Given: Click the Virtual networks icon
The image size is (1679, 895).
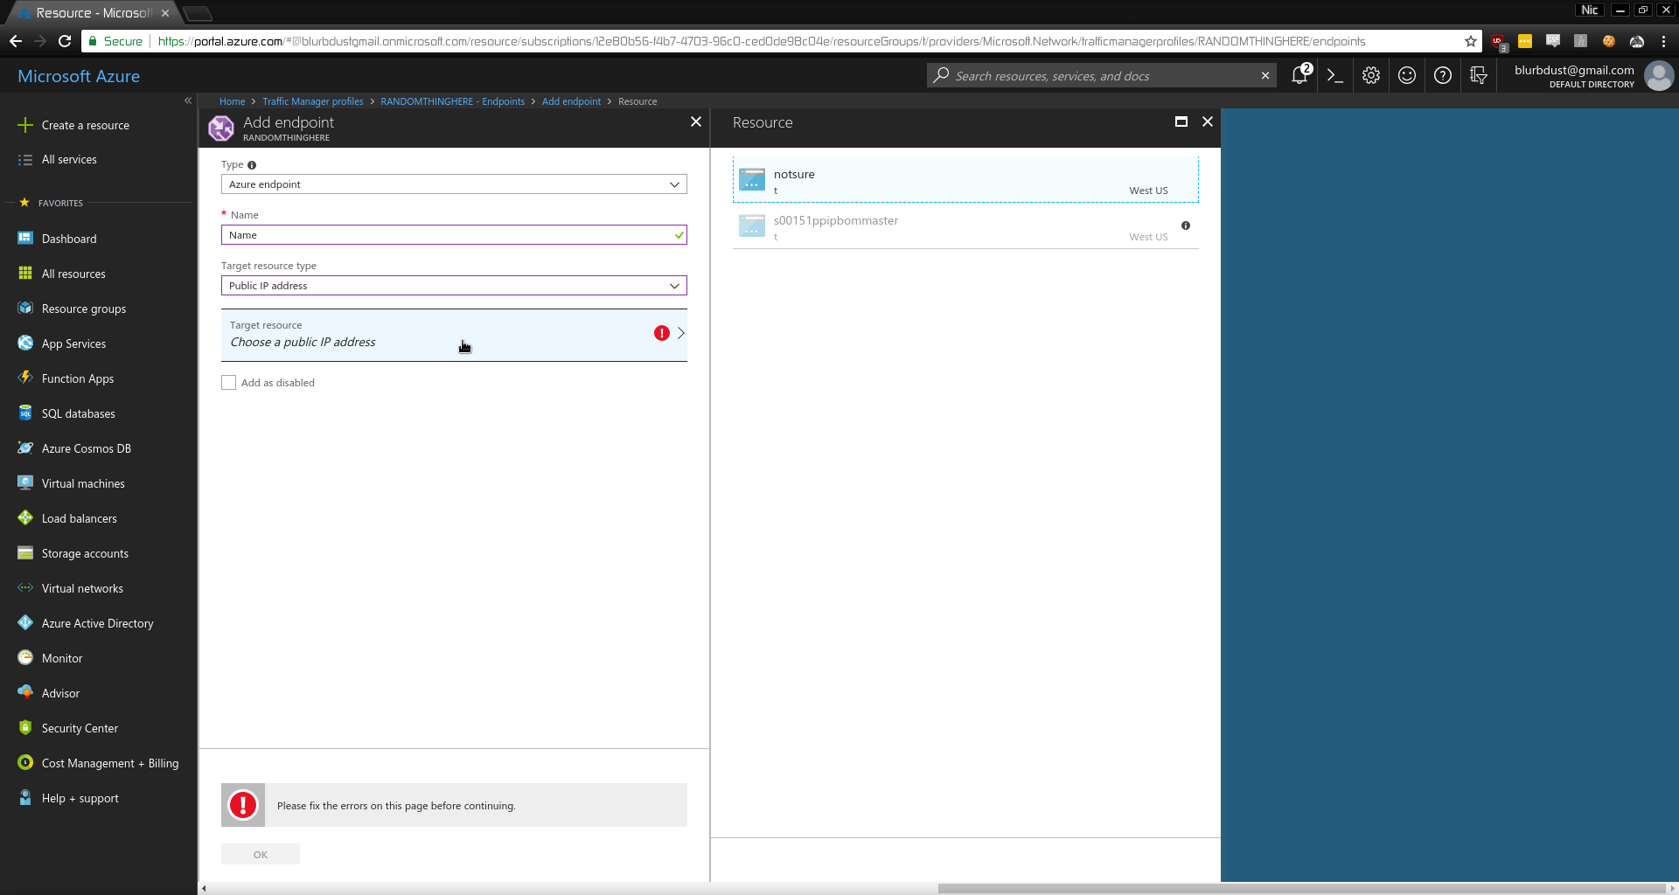Looking at the screenshot, I should pyautogui.click(x=25, y=588).
